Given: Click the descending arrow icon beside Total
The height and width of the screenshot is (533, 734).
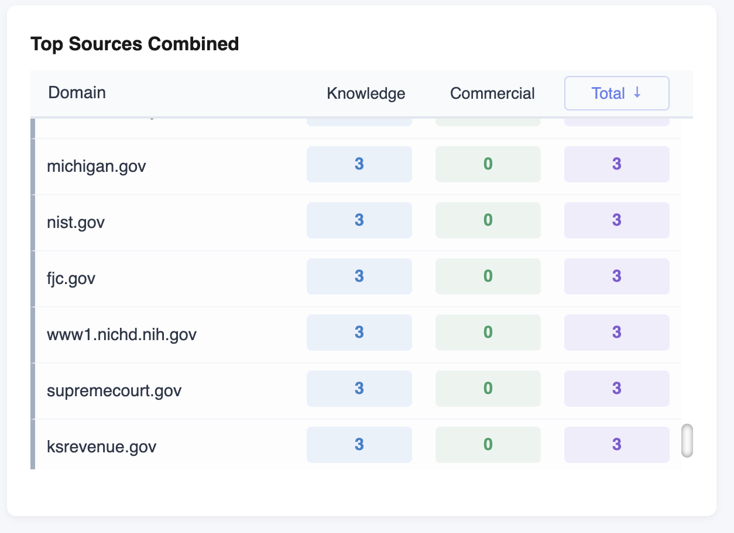Looking at the screenshot, I should point(637,94).
